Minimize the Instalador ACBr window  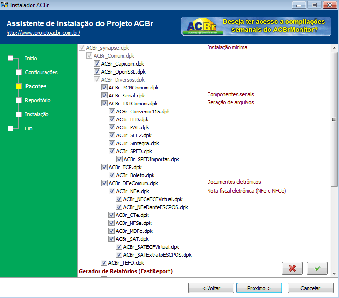tap(299, 5)
